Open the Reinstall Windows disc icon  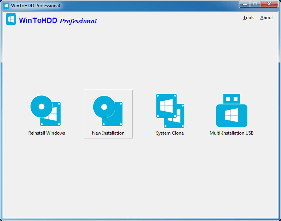tap(45, 110)
